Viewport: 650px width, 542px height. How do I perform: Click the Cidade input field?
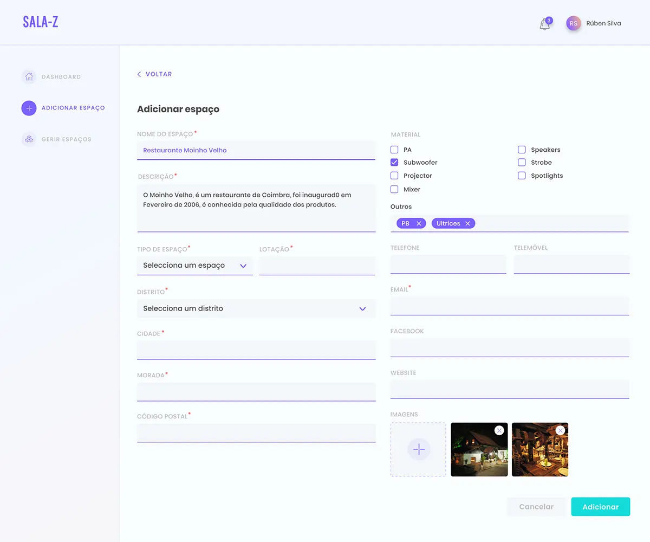coord(256,350)
